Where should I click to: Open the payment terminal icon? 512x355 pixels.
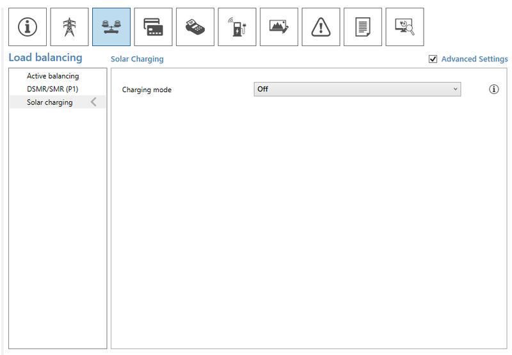(195, 27)
